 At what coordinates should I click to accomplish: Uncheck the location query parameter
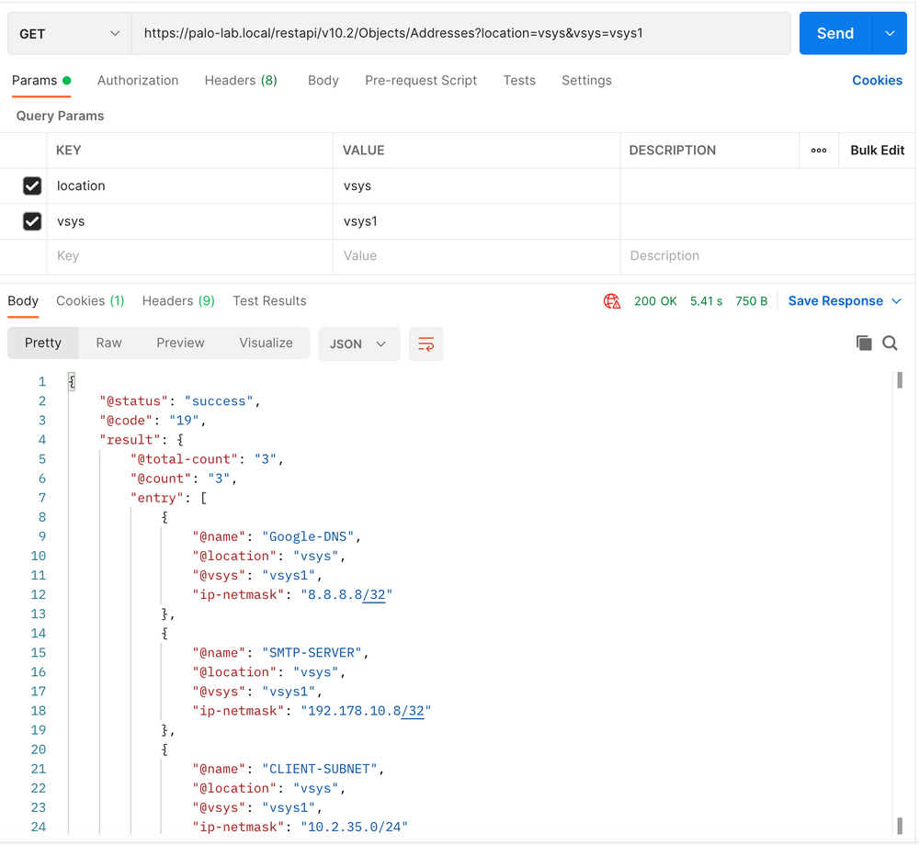tap(32, 186)
